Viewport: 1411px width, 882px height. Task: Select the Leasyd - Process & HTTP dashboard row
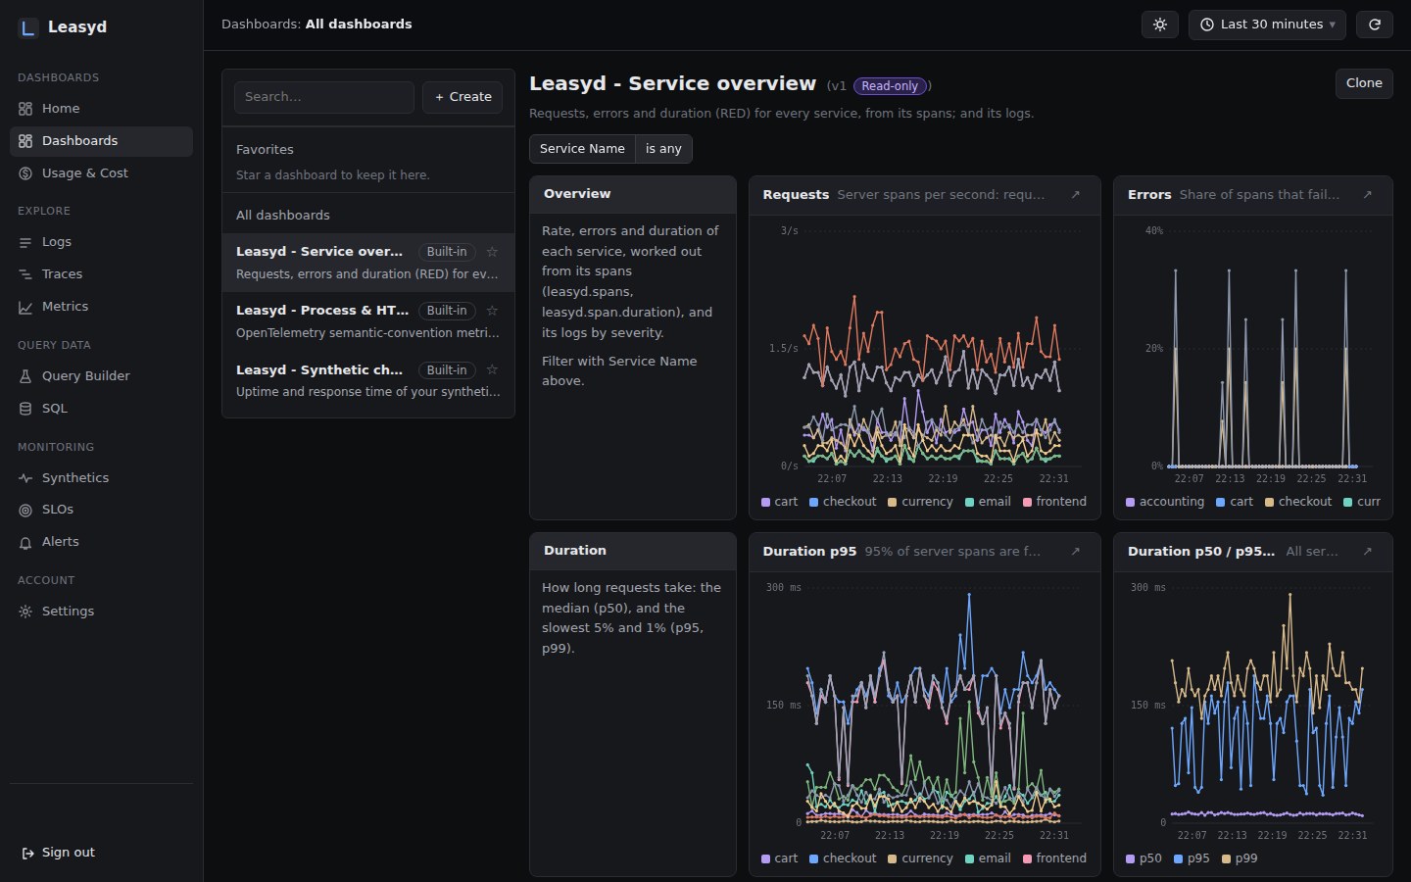368,321
